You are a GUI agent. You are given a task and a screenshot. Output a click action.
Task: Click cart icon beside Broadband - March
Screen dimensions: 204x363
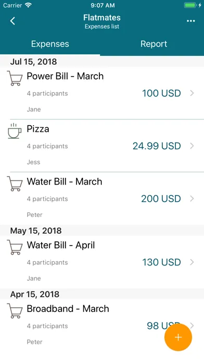(15, 311)
